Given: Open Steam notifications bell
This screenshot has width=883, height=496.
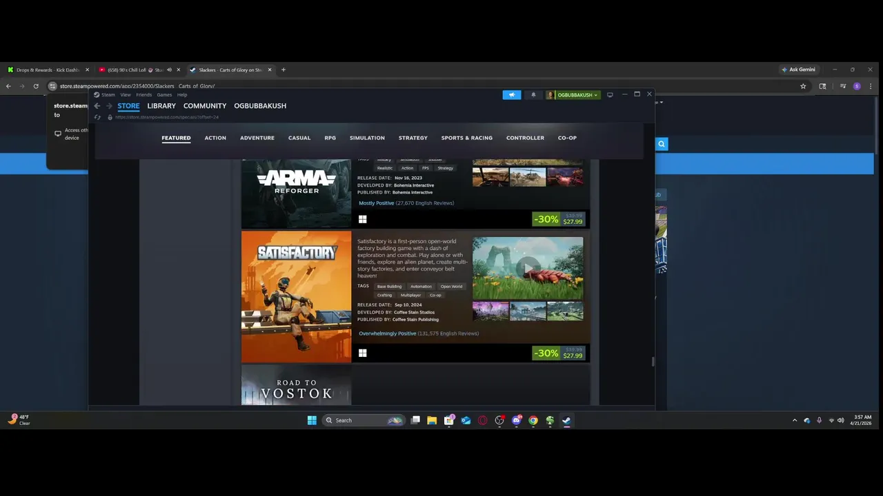Looking at the screenshot, I should (533, 95).
